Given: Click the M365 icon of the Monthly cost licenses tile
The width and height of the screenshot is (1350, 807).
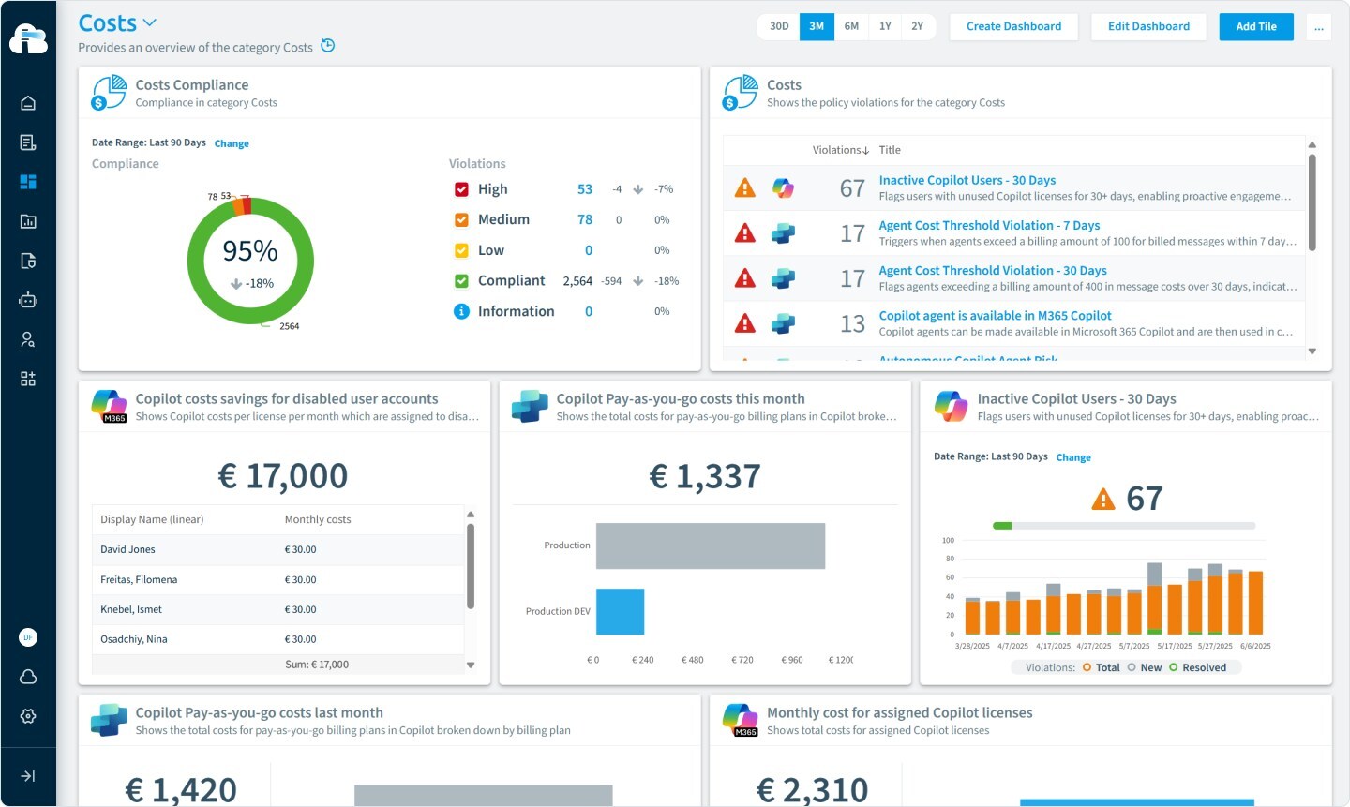Looking at the screenshot, I should (741, 721).
